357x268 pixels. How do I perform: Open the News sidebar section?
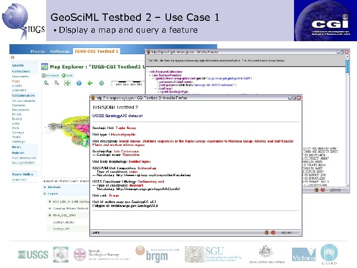point(16,147)
